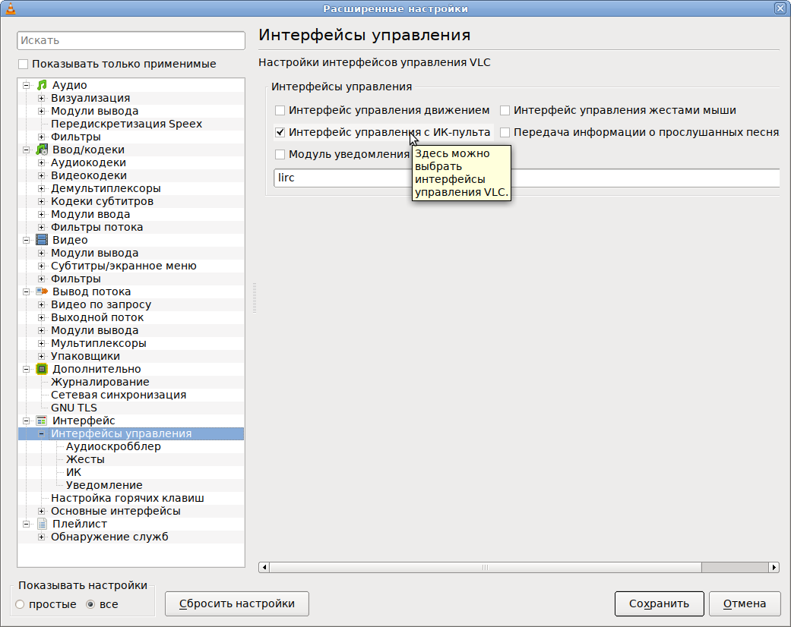
Task: Select Аудиоскробблер tree item
Action: pos(113,446)
